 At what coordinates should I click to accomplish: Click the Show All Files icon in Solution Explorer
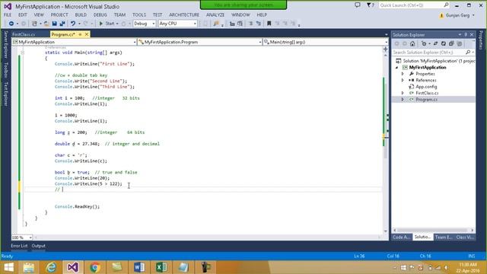tap(460, 44)
